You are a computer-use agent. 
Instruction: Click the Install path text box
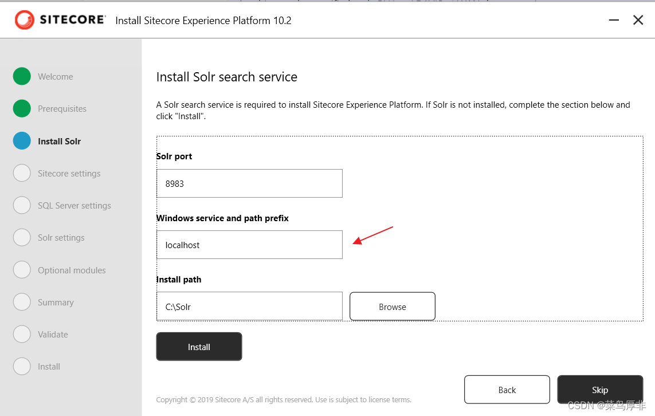pos(249,307)
